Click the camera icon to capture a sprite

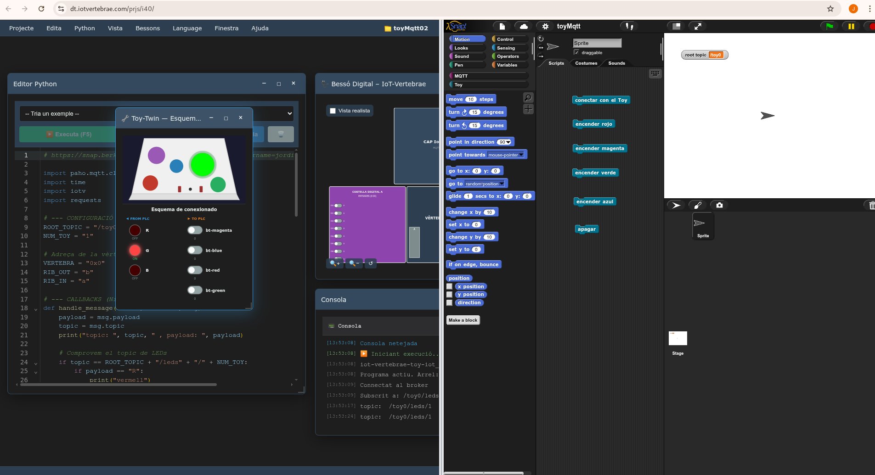719,205
